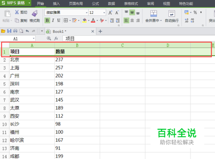Select the row 5 header
Viewport: 215px width, 159px height.
click(x=5, y=84)
